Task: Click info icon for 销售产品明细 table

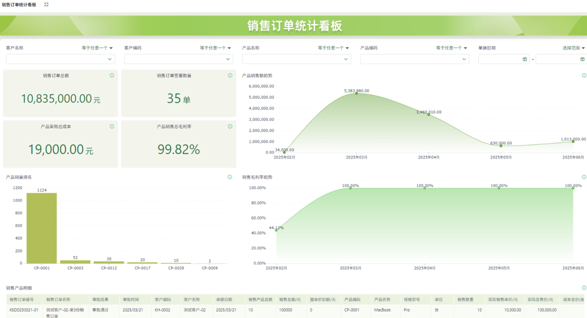Action: [x=584, y=288]
